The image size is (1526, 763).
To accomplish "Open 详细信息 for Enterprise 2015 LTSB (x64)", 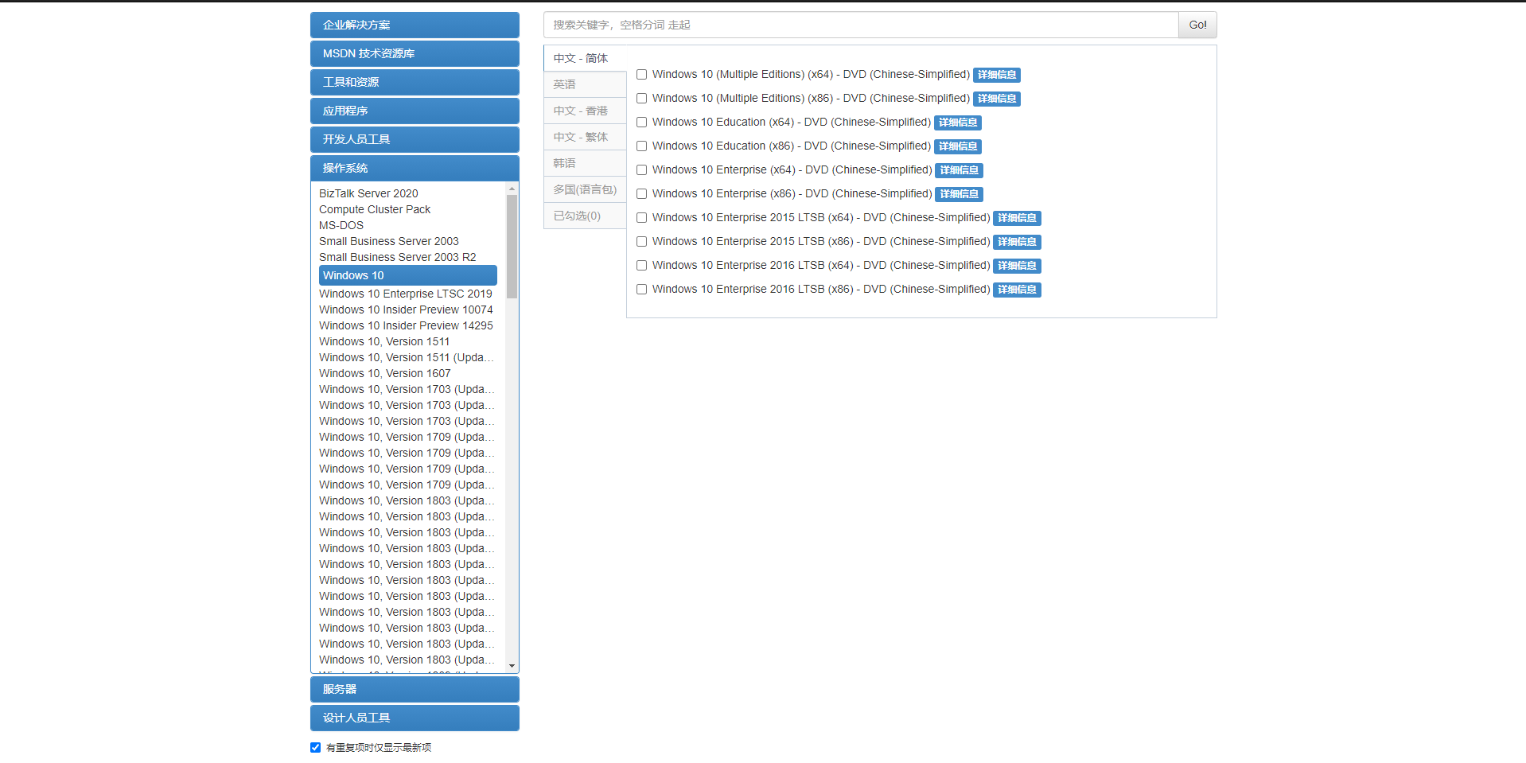I will (x=1018, y=218).
